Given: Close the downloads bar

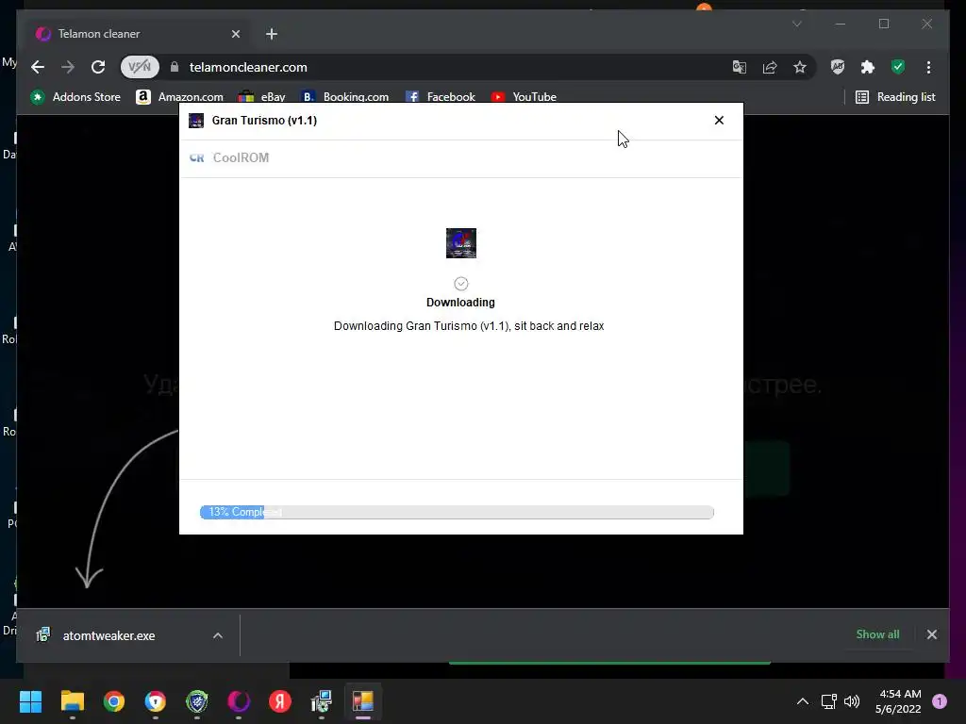Looking at the screenshot, I should pos(931,634).
